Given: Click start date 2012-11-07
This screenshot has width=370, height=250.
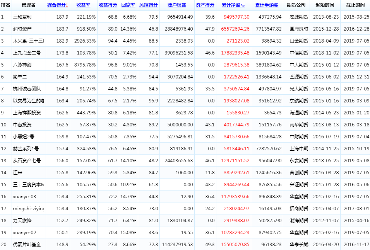Looking at the screenshot, I should coord(326,221).
